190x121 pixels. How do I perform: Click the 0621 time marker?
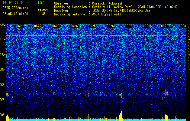click(20, 26)
